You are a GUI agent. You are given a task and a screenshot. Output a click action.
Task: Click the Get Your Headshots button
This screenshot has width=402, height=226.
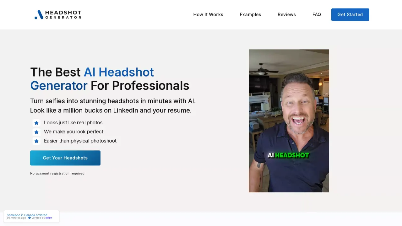[65, 158]
